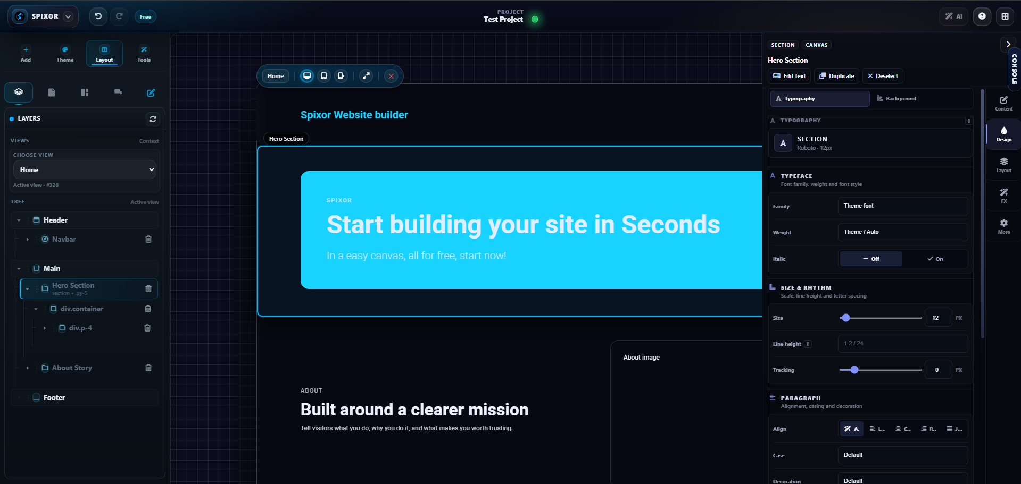Switch to Theme tab
The height and width of the screenshot is (484, 1021).
65,54
